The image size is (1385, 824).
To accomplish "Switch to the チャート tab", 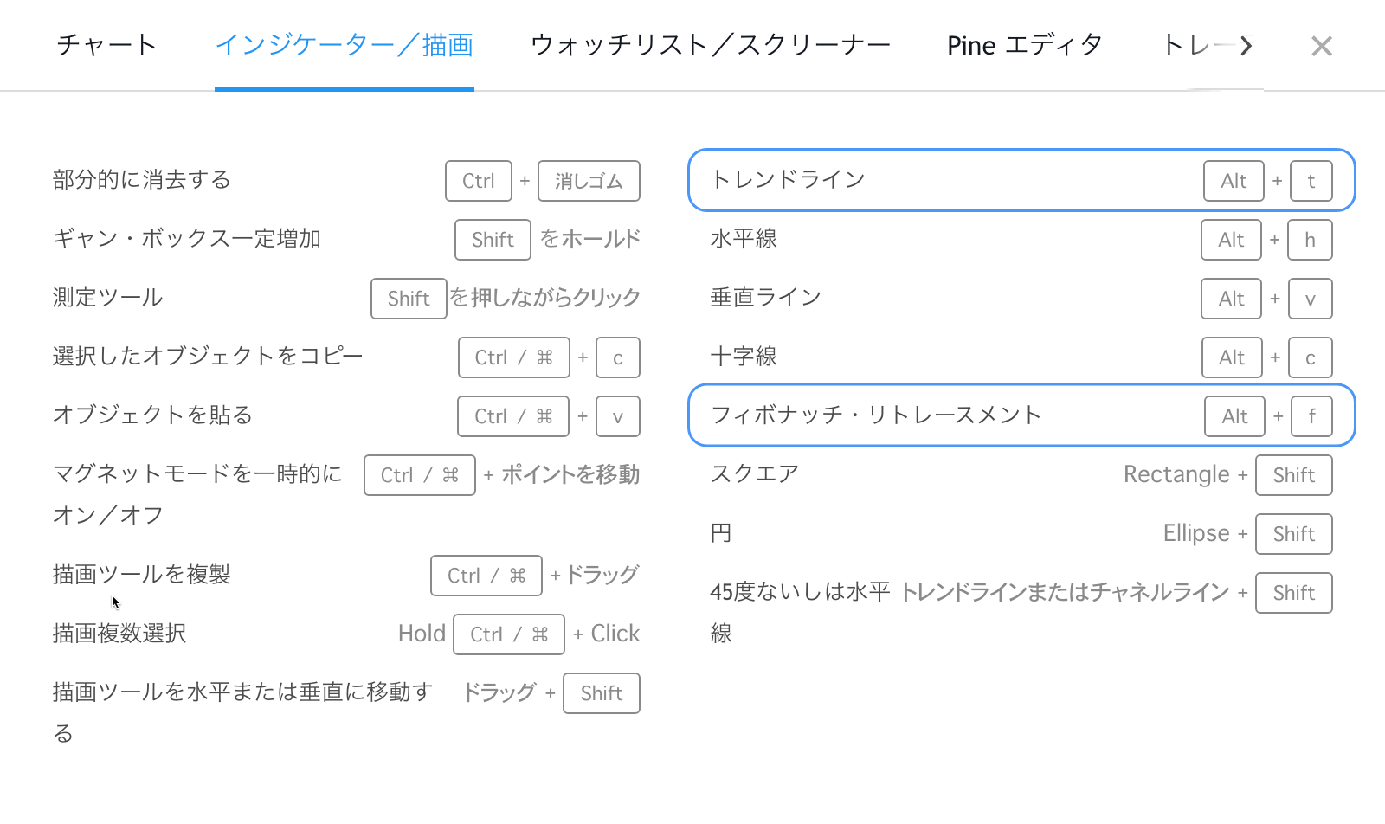I will [106, 45].
